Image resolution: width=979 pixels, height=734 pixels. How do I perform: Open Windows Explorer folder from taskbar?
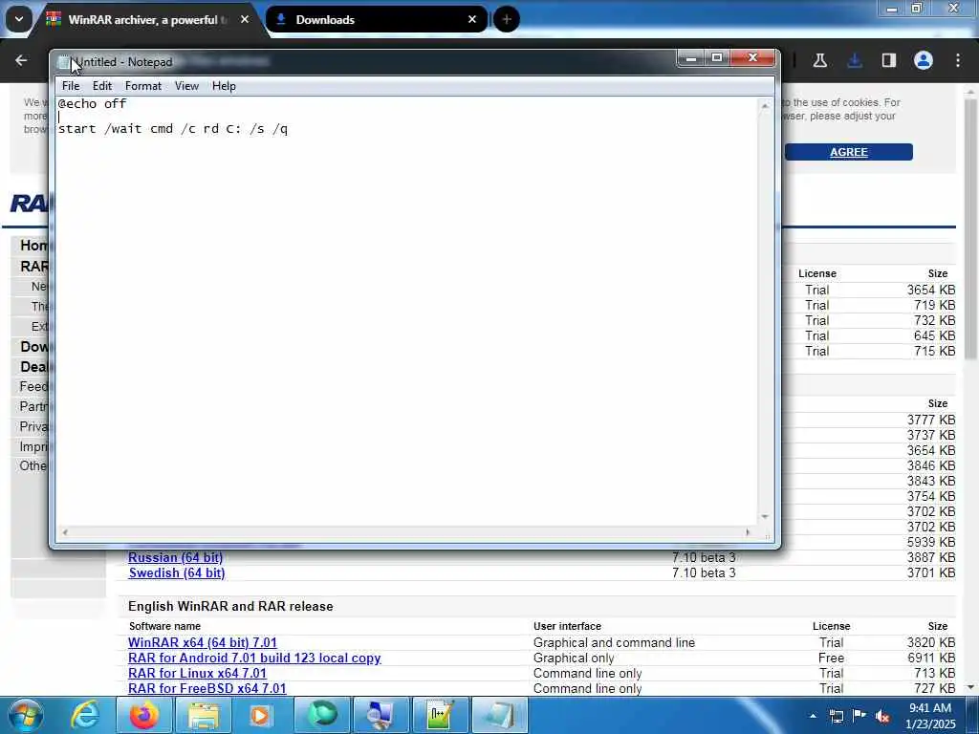pos(204,715)
